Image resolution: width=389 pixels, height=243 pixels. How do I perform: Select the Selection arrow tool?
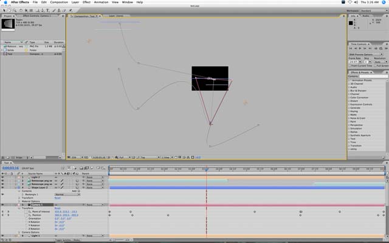[4, 10]
